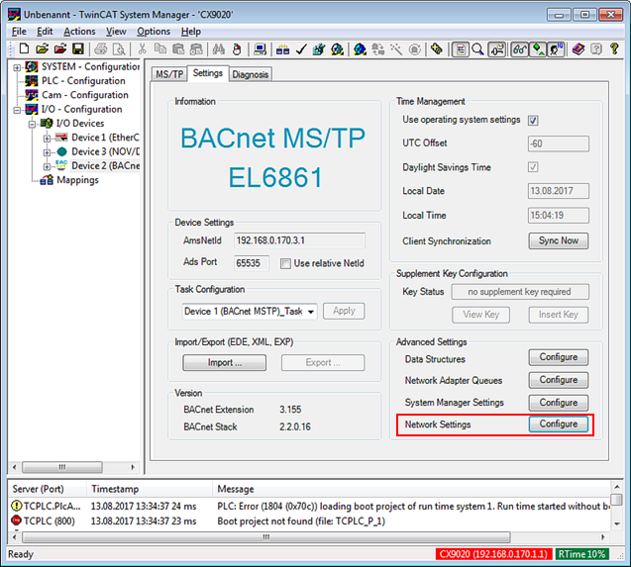The image size is (631, 567).
Task: Click the red CX9020 target status indicator
Action: [493, 554]
